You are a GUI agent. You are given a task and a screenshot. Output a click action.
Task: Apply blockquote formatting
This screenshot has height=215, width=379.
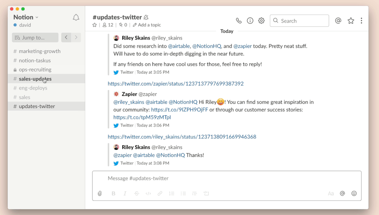point(195,193)
